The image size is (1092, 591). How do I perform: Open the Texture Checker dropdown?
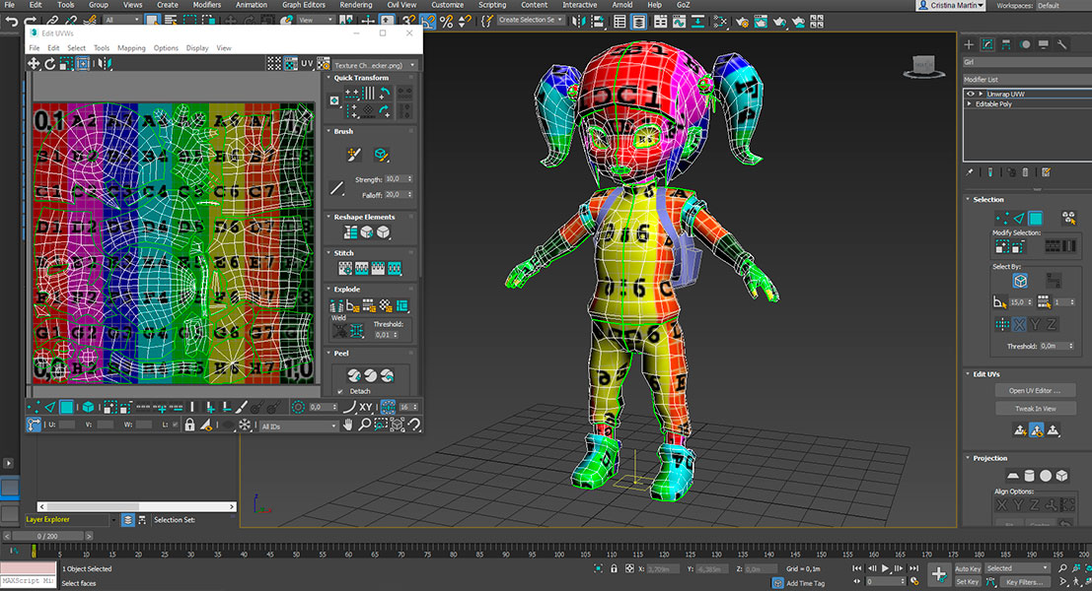click(x=375, y=65)
